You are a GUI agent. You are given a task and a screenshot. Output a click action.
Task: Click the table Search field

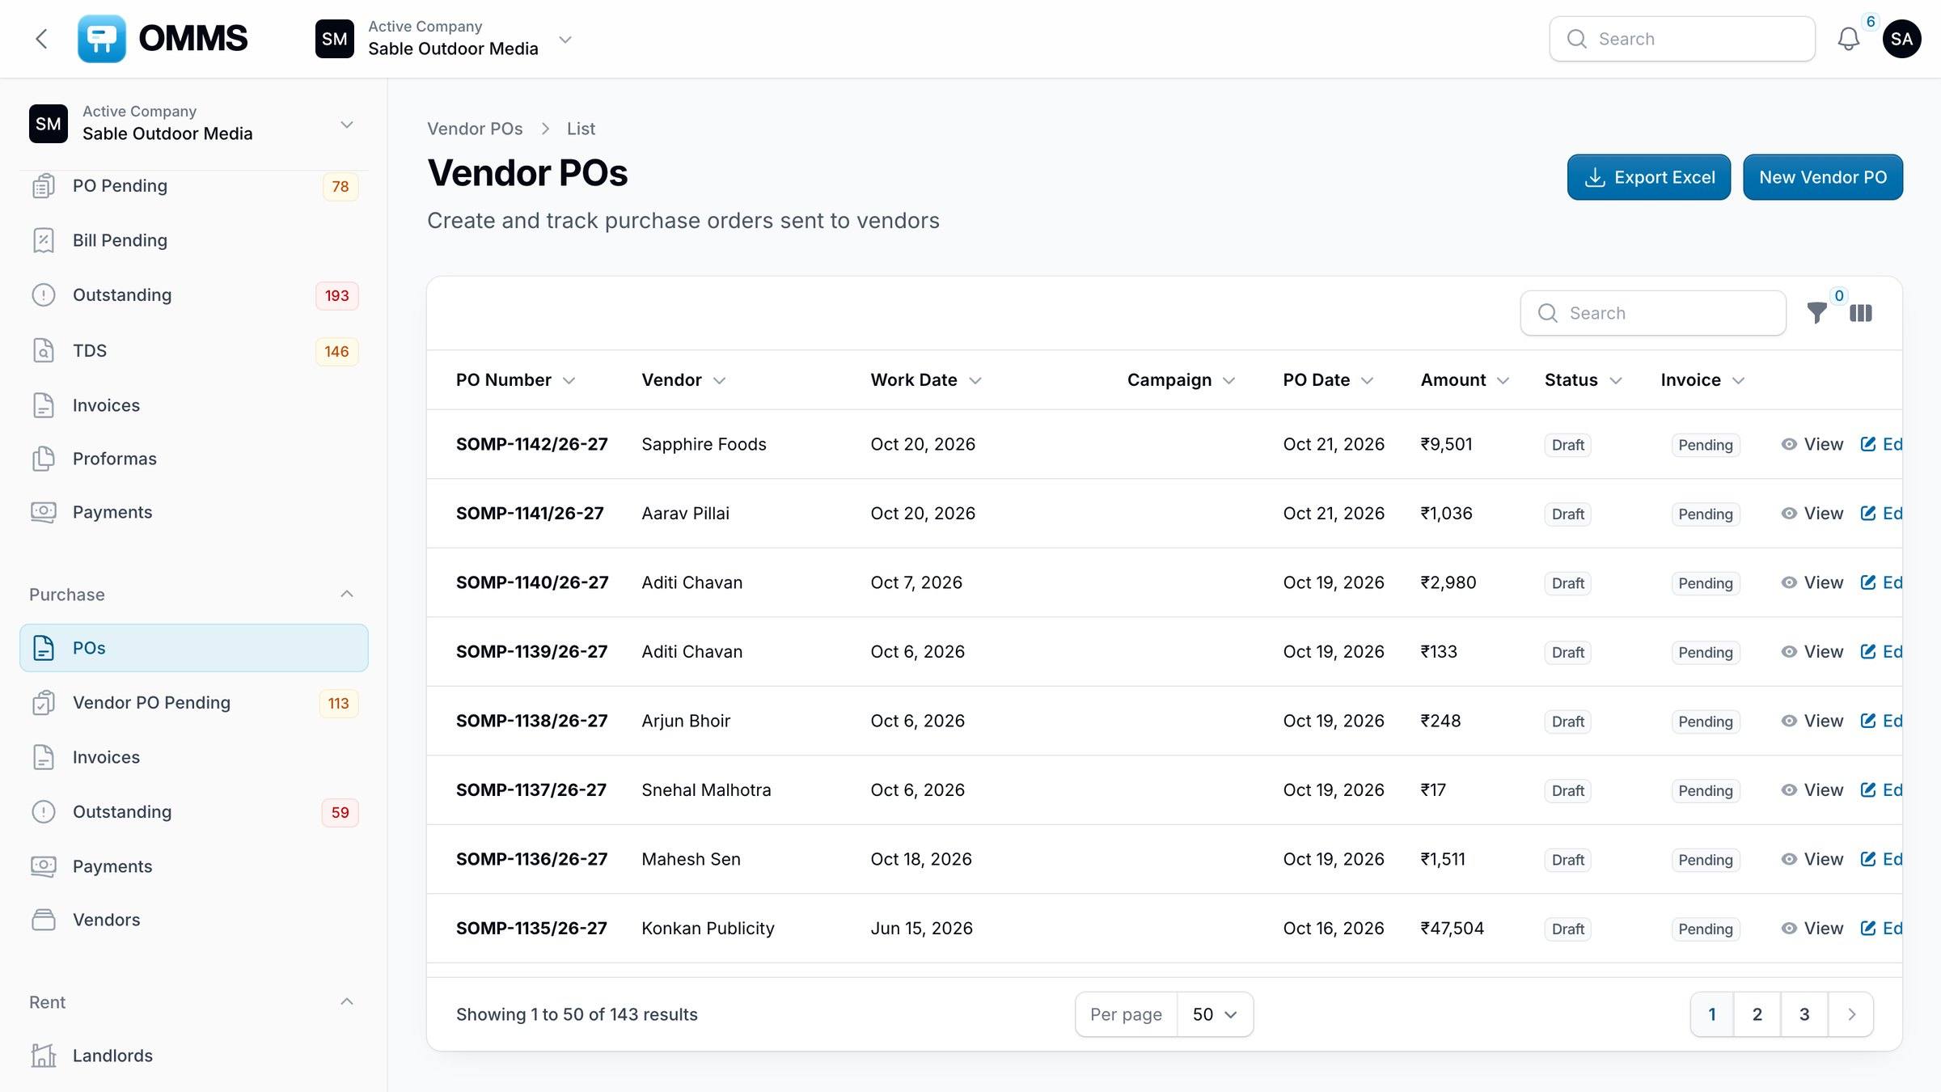pyautogui.click(x=1653, y=313)
